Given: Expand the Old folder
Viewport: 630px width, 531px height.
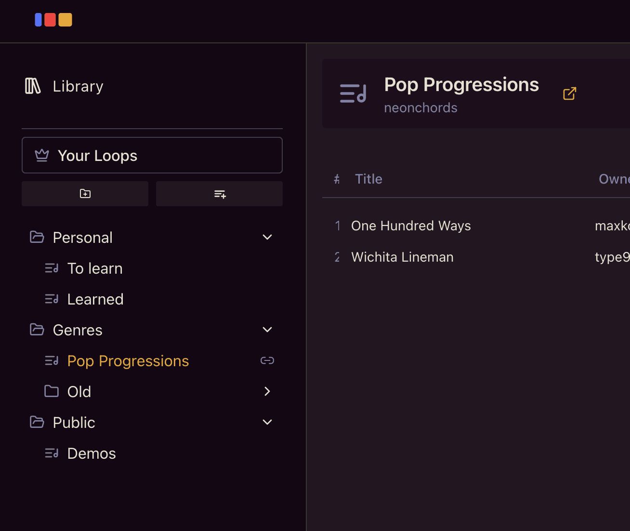Looking at the screenshot, I should click(267, 391).
